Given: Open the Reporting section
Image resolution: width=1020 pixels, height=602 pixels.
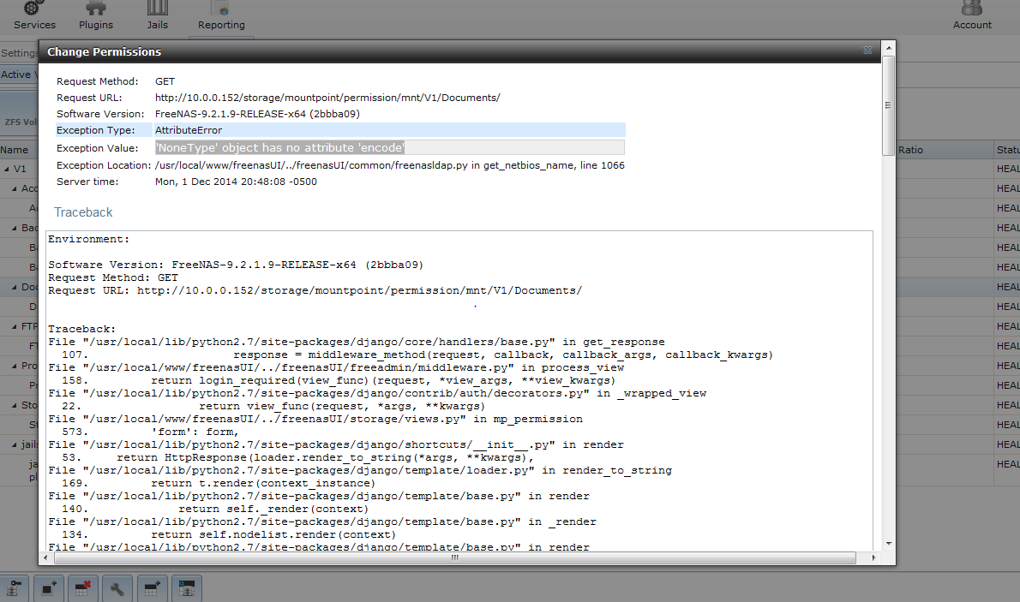Looking at the screenshot, I should click(221, 16).
